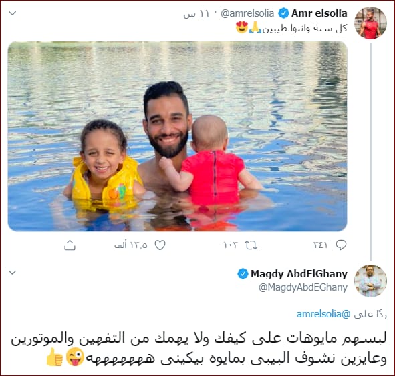Open the swimming pool photo

point(177,136)
